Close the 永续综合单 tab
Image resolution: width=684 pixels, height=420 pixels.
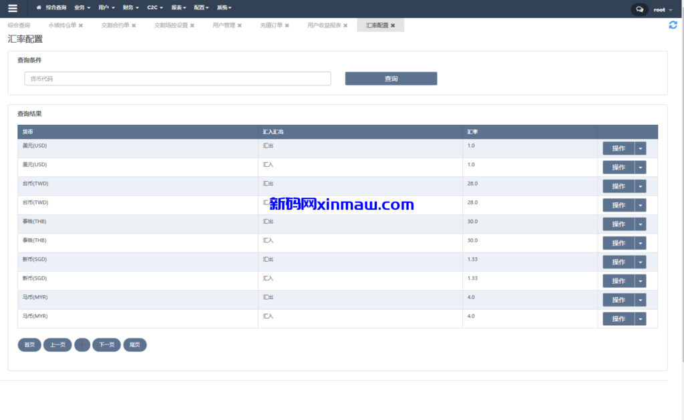tap(81, 24)
